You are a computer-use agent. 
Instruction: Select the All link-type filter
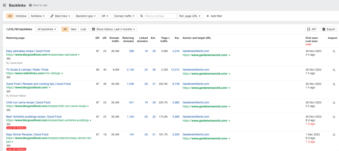(x=10, y=16)
